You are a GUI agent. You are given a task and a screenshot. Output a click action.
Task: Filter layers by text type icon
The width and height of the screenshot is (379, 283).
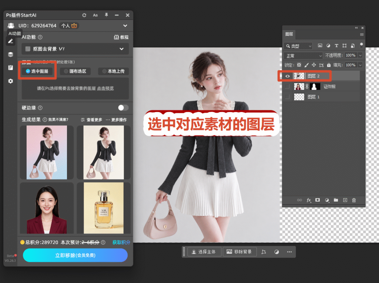tap(336, 46)
